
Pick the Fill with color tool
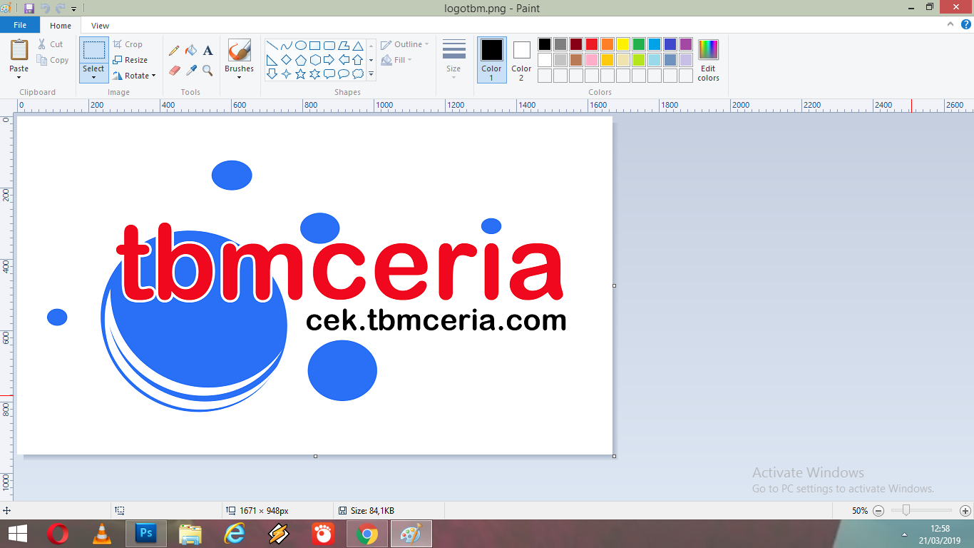tap(190, 50)
